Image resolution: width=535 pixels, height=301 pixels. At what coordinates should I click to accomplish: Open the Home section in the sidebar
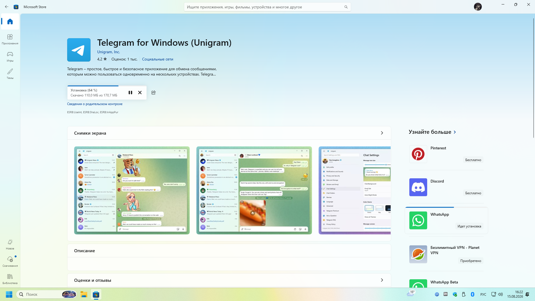coord(10,21)
